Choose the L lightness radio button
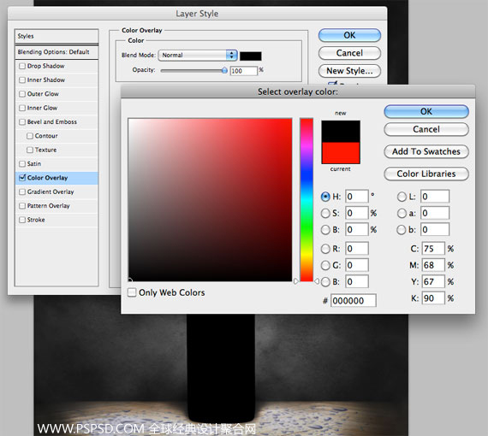Screen dimensions: 488x436 coord(402,197)
